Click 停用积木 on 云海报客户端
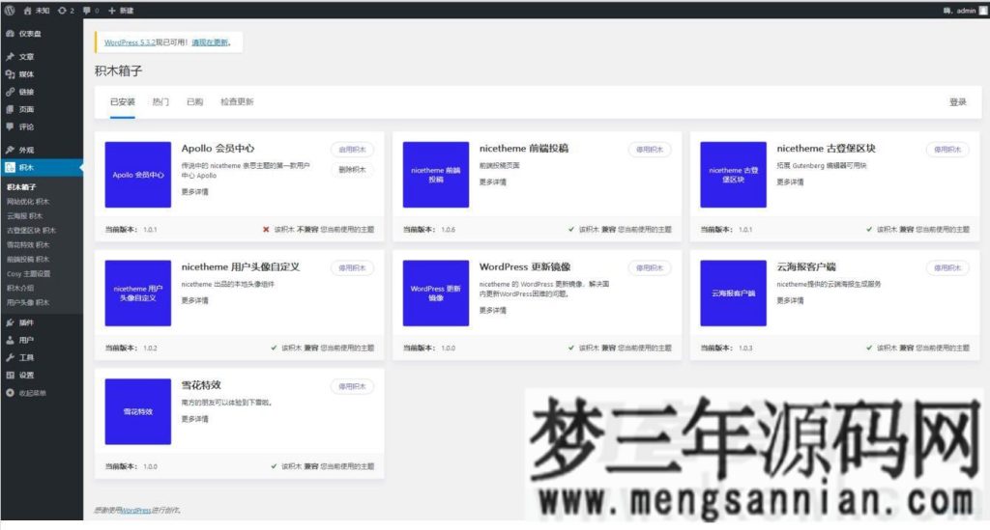Screen dimensions: 990x530 [947, 267]
